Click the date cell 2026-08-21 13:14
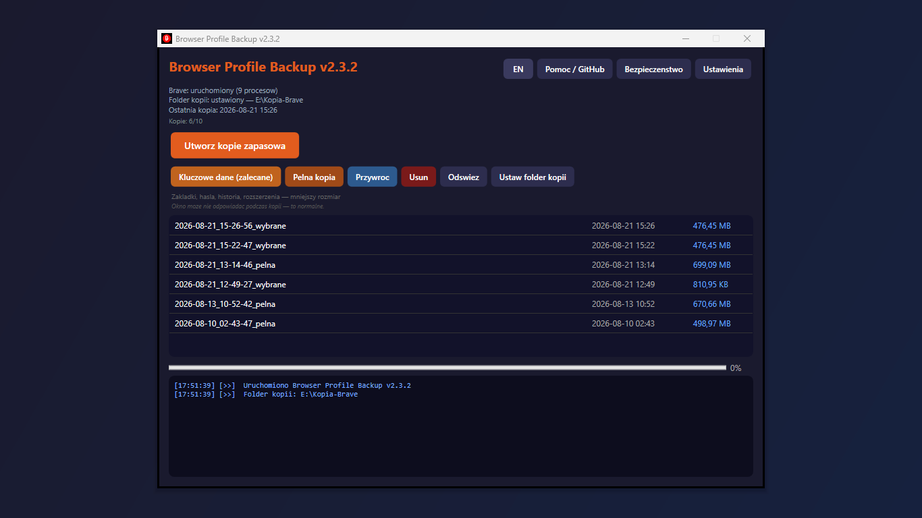 pyautogui.click(x=623, y=265)
